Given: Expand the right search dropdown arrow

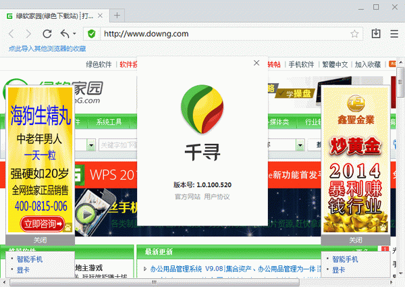Looking at the screenshot, I should coord(300,145).
